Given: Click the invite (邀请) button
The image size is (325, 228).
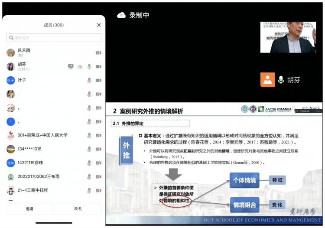Looking at the screenshot, I should pyautogui.click(x=29, y=209).
